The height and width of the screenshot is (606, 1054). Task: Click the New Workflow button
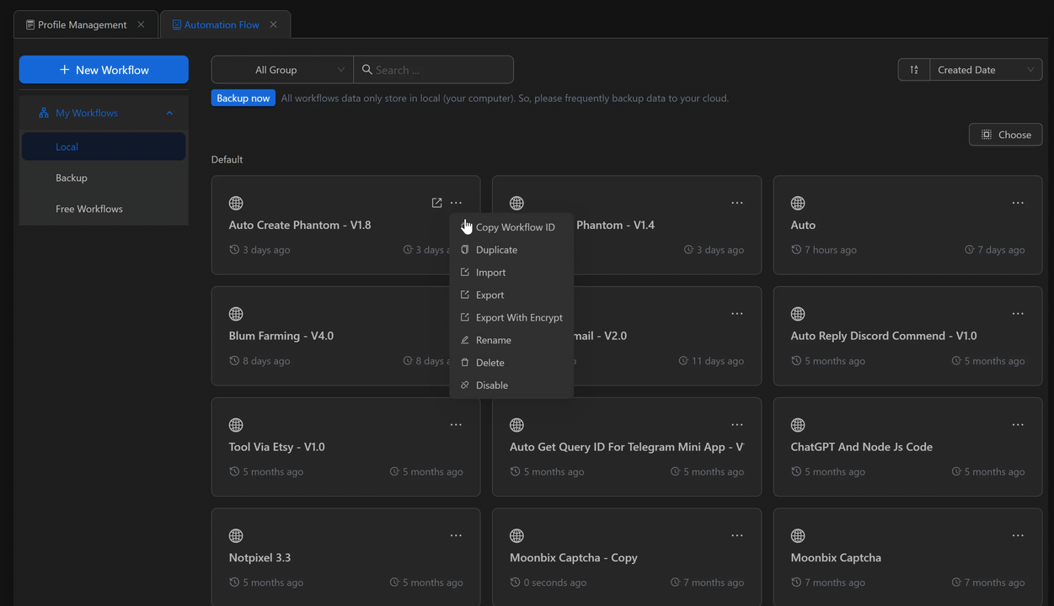[x=104, y=70]
